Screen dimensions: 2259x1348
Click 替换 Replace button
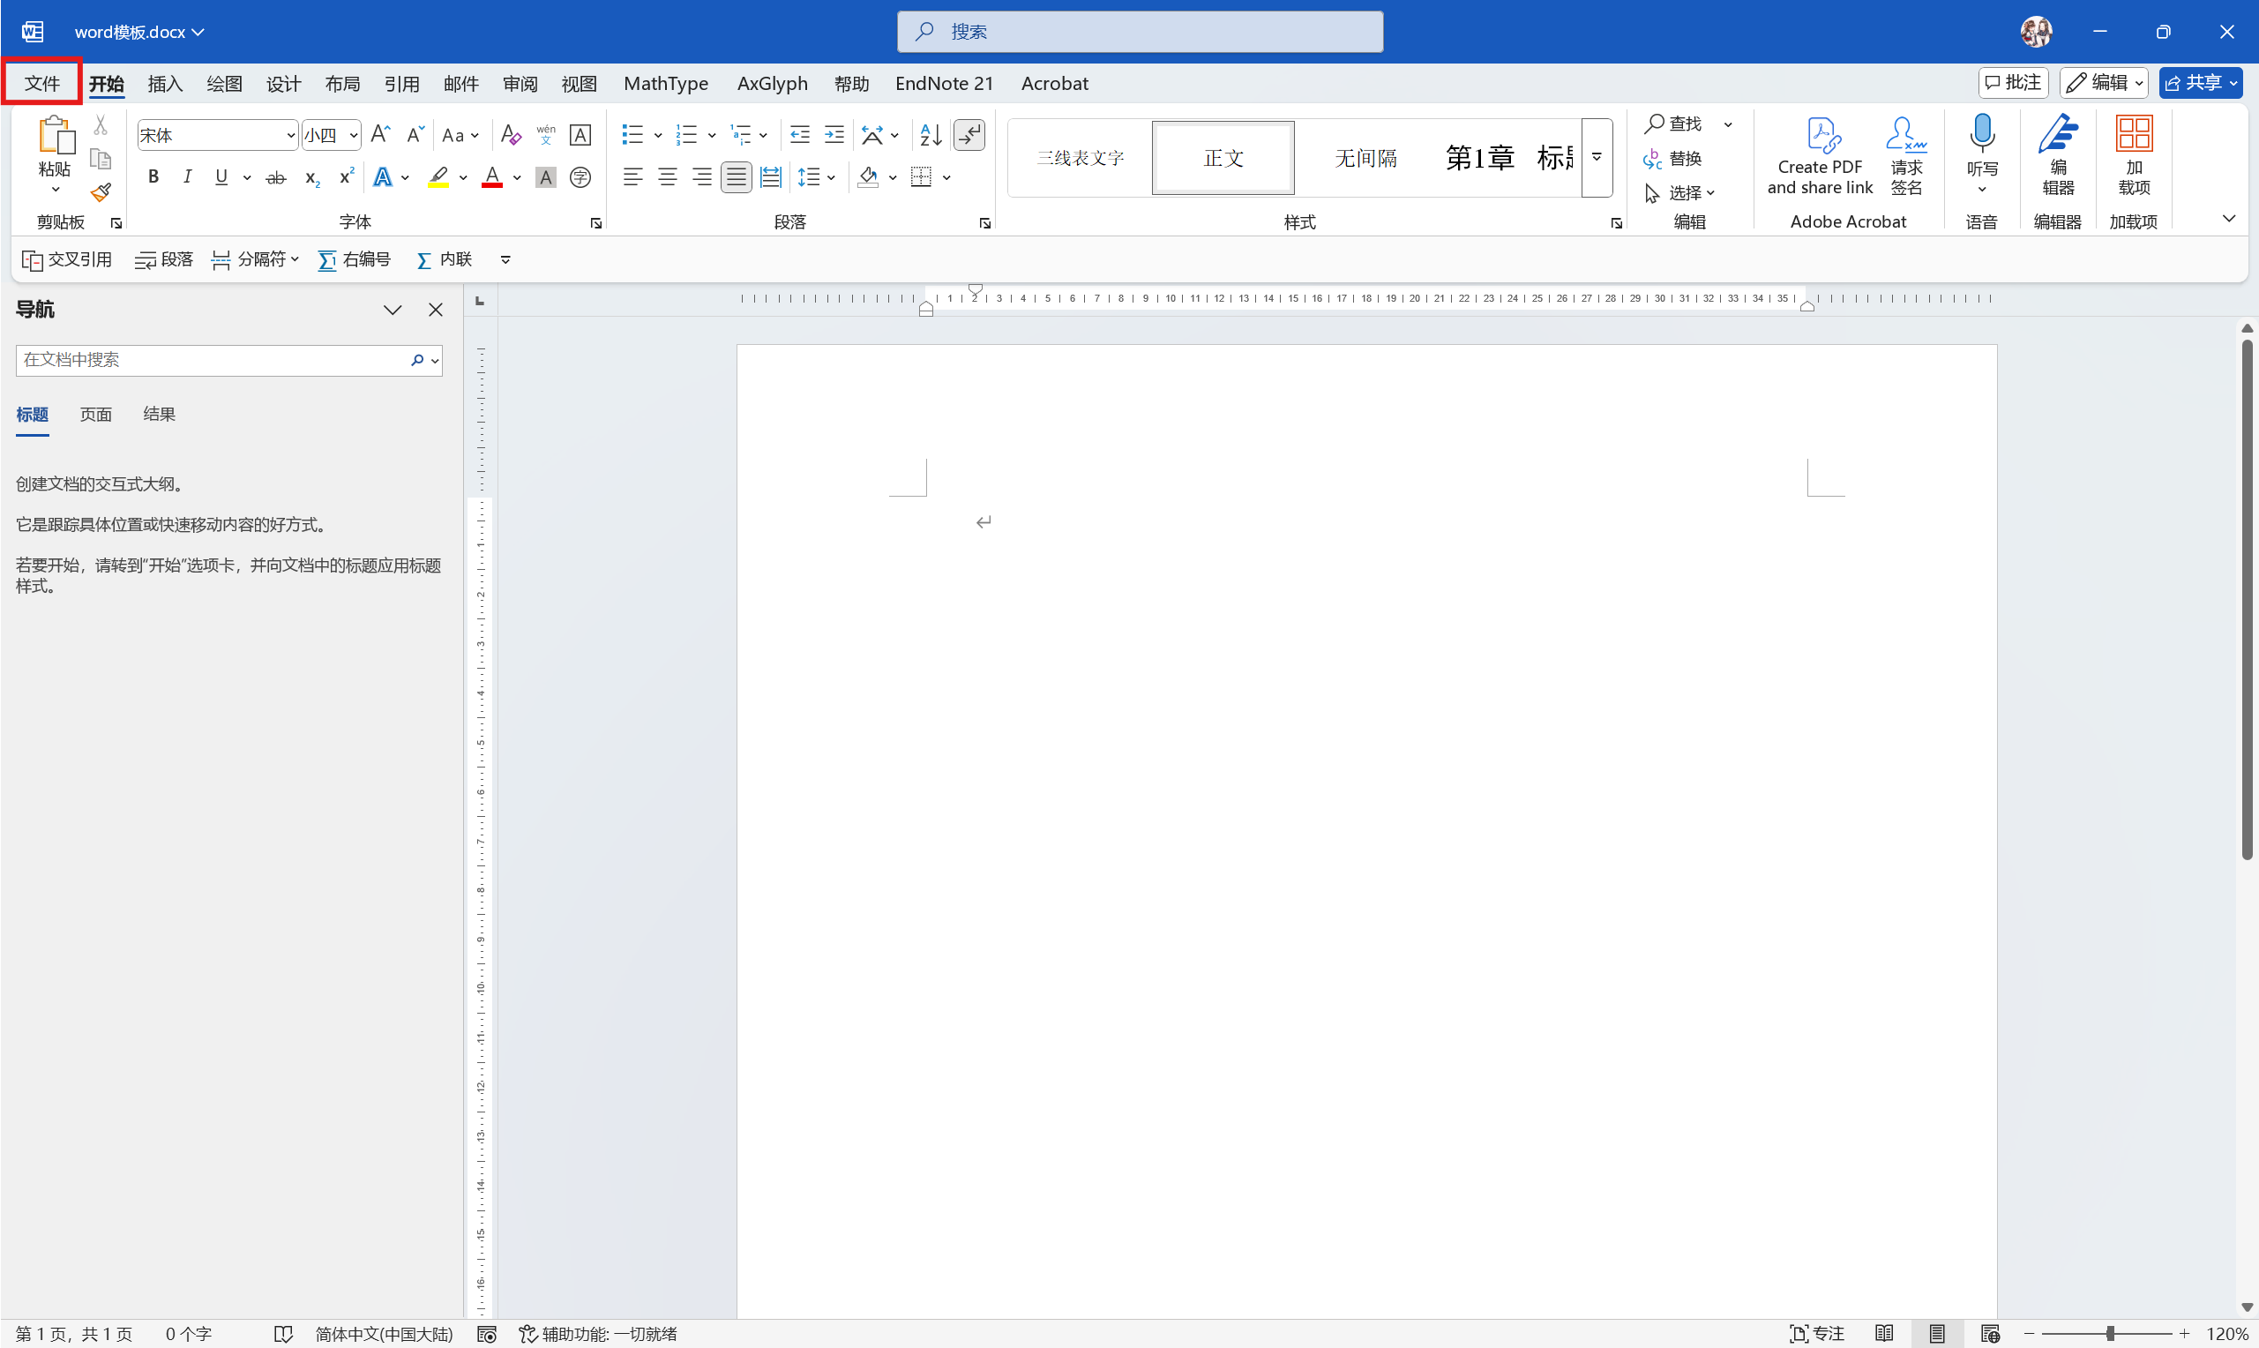1672,158
